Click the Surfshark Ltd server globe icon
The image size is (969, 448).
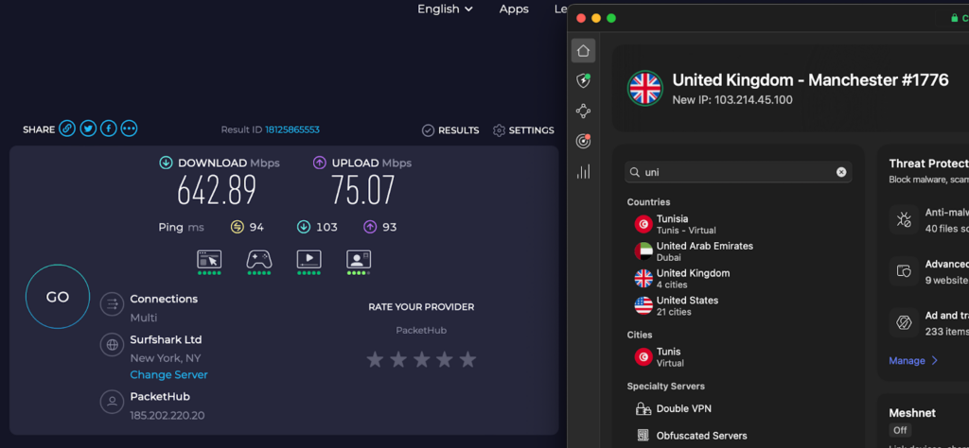click(113, 345)
